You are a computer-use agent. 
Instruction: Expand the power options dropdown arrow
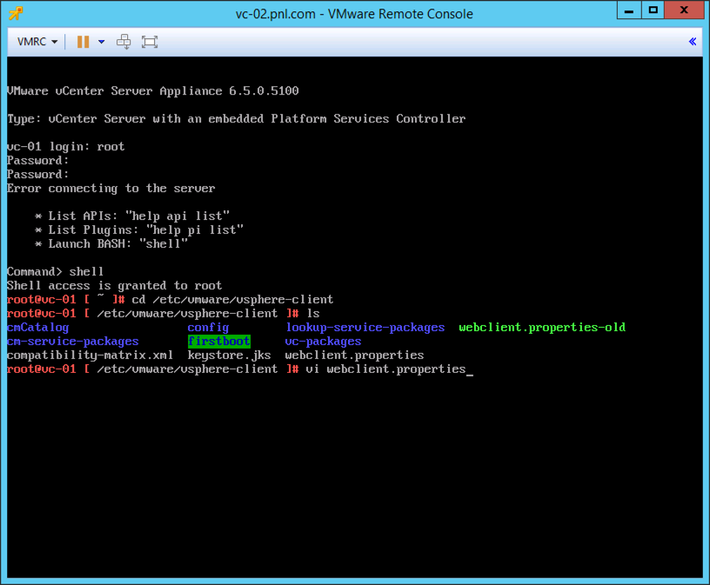point(102,42)
